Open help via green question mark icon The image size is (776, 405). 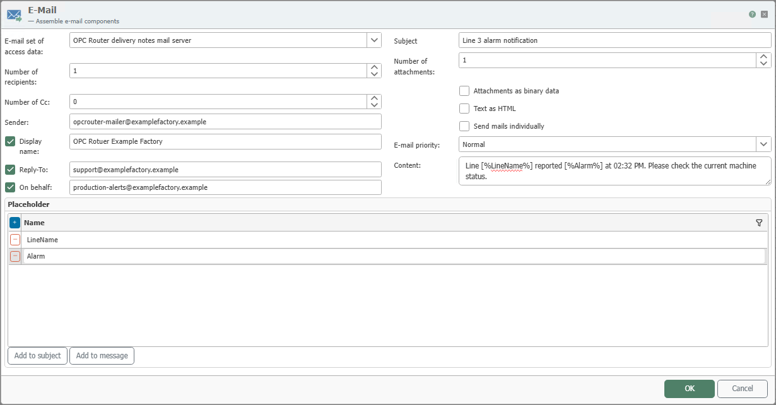pyautogui.click(x=753, y=15)
